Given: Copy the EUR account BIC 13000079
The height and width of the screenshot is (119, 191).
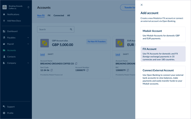Looking at the screenshot, I should click(x=128, y=70).
